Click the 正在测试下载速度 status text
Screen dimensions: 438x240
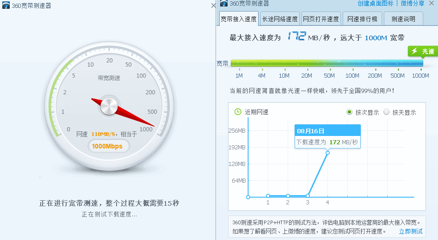(x=109, y=214)
